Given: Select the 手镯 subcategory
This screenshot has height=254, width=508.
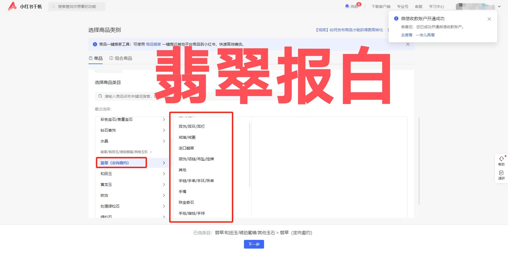Looking at the screenshot, I should coord(182,191).
